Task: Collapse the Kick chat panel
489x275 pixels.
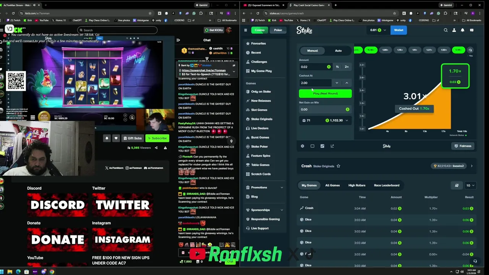Action: [178, 40]
